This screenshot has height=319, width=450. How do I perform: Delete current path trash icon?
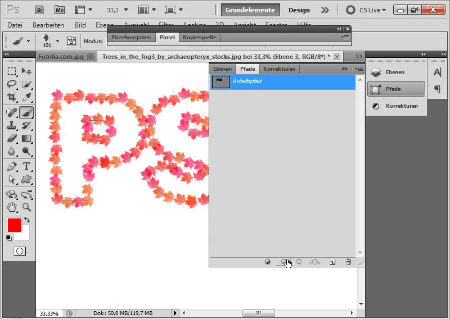pyautogui.click(x=348, y=262)
